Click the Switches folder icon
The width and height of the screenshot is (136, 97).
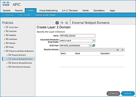pyautogui.click(x=7, y=31)
